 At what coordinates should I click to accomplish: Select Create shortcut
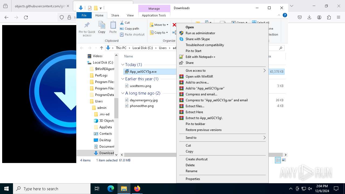point(196,159)
